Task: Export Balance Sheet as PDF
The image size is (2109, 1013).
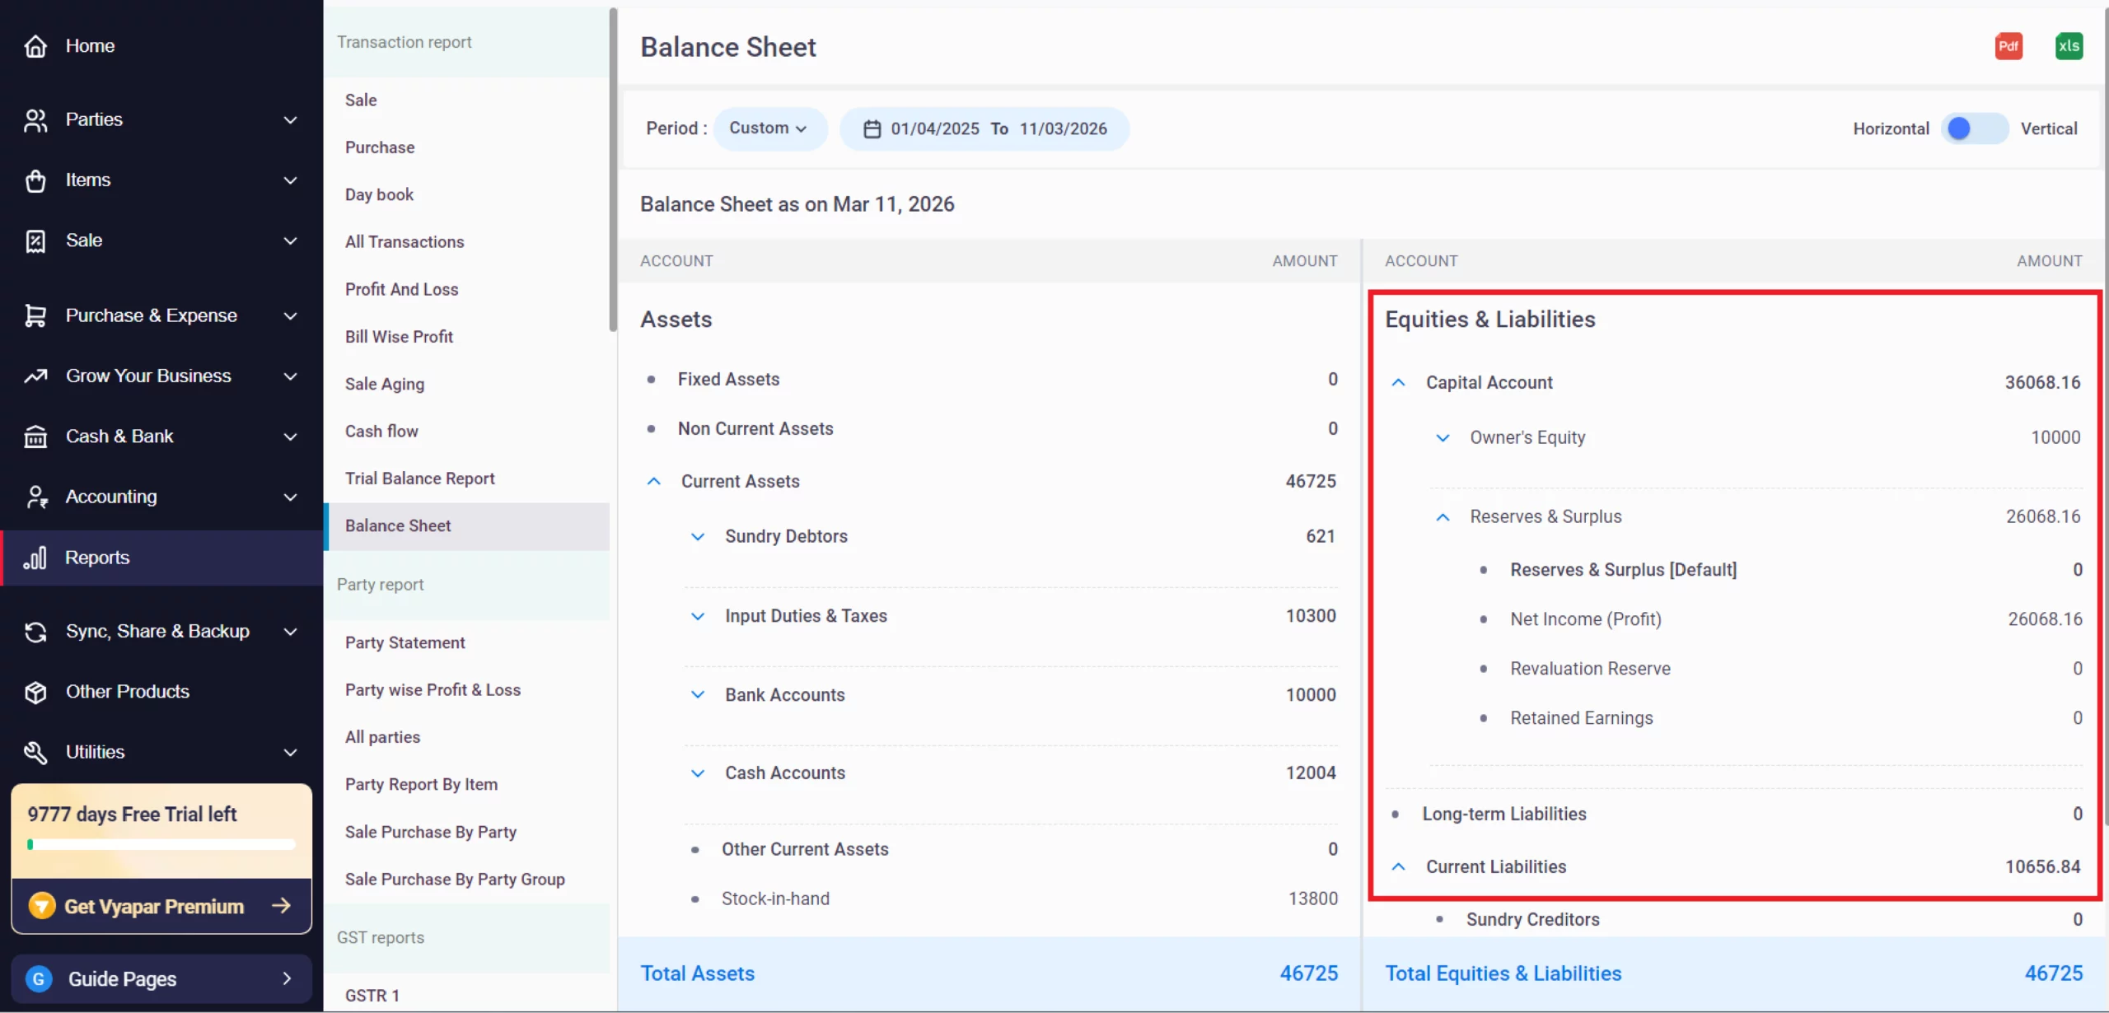Action: (x=2008, y=46)
